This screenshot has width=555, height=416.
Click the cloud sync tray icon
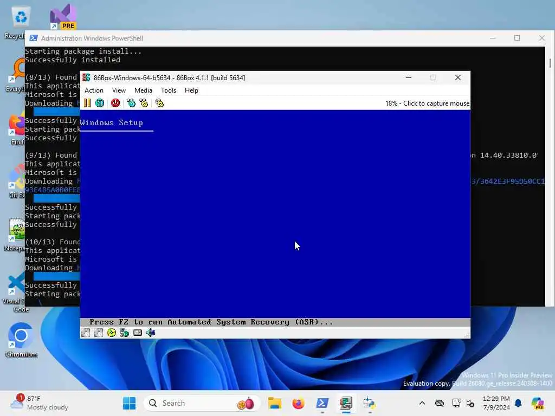point(439,403)
